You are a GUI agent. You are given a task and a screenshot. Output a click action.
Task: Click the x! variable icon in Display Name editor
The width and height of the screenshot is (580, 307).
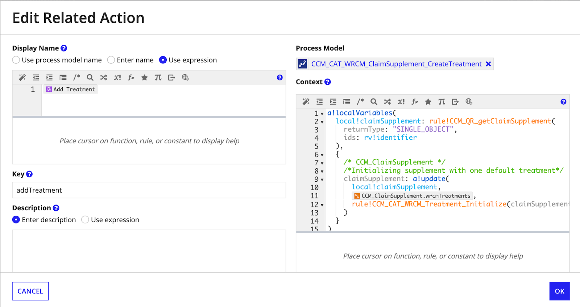point(117,77)
